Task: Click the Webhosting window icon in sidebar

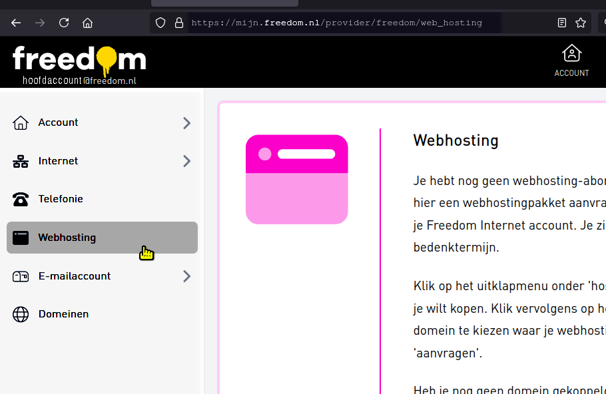Action: [21, 238]
